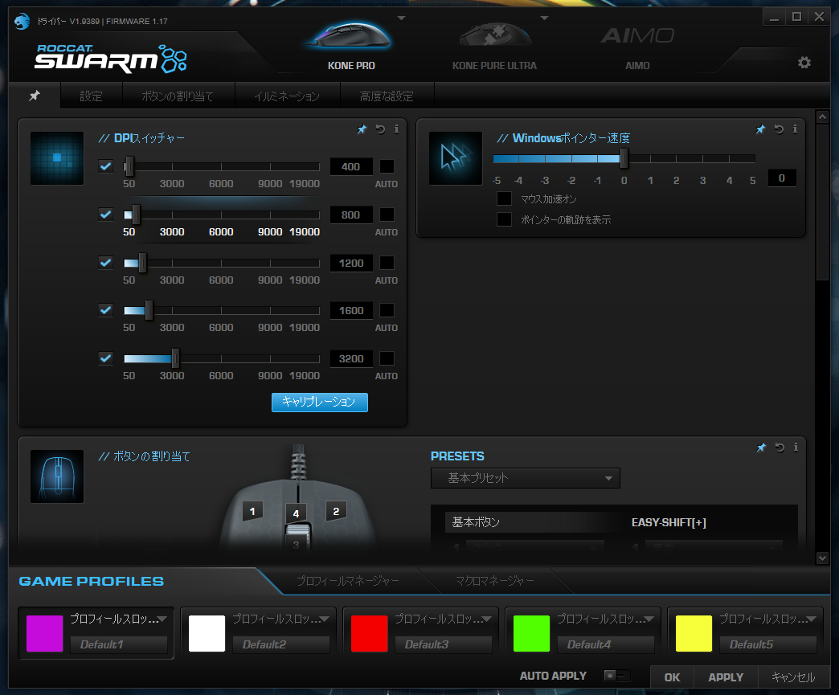This screenshot has width=839, height=695.
Task: Click the scrollbar down arrow
Action: click(822, 558)
